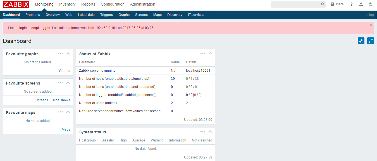Open Favourite maps widget dots menu
377x161 pixels.
click(61, 112)
